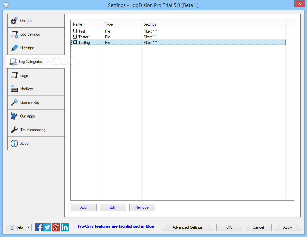Image resolution: width=307 pixels, height=237 pixels.
Task: Remove the selected log category
Action: [142, 207]
